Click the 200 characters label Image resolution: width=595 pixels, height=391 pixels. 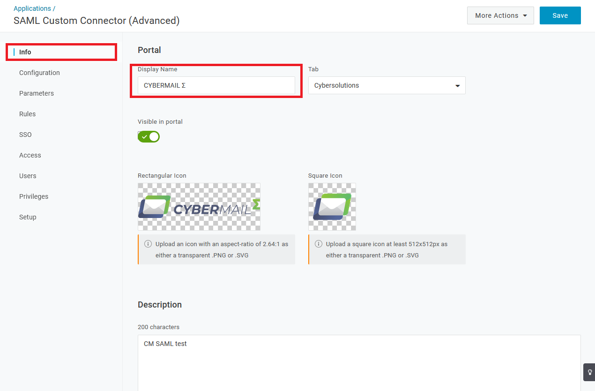158,327
